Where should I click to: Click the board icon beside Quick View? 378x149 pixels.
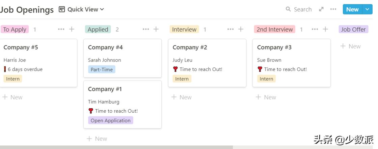coord(62,9)
